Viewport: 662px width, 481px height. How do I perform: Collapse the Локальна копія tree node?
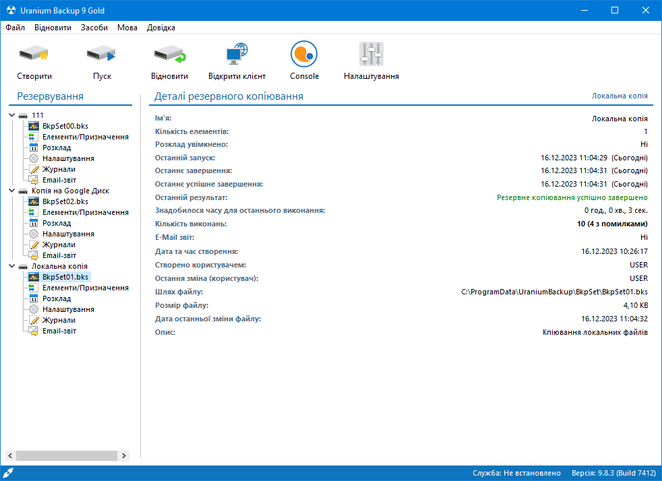[12, 266]
